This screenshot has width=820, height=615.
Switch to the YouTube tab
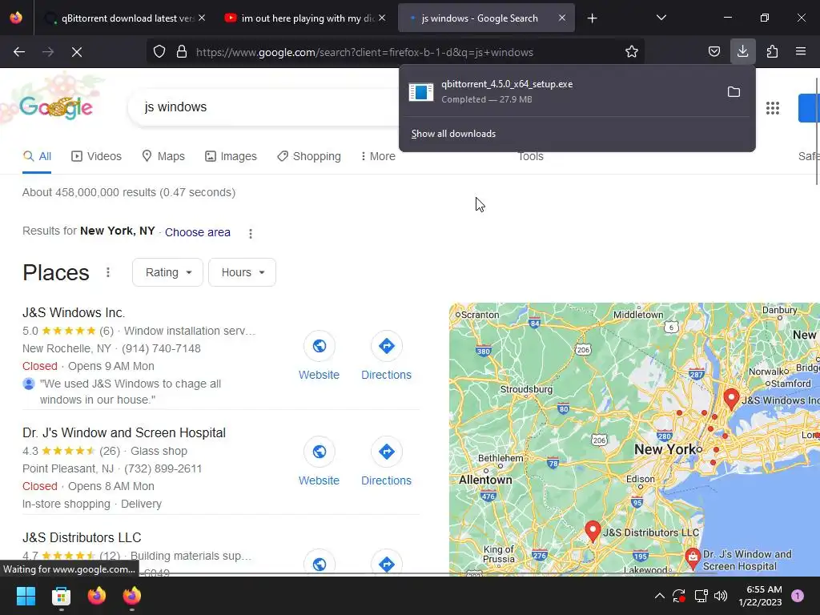[307, 18]
